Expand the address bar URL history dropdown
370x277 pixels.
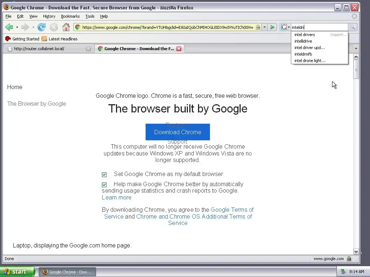point(264,27)
